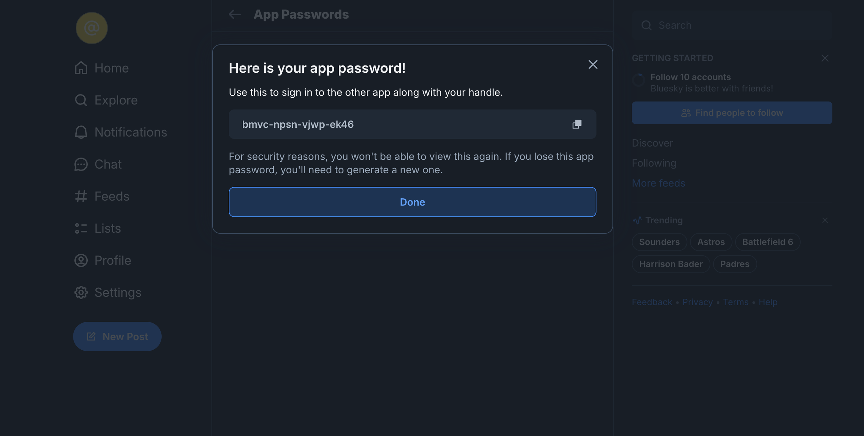Image resolution: width=864 pixels, height=436 pixels.
Task: View Profile page from sidebar
Action: (103, 260)
